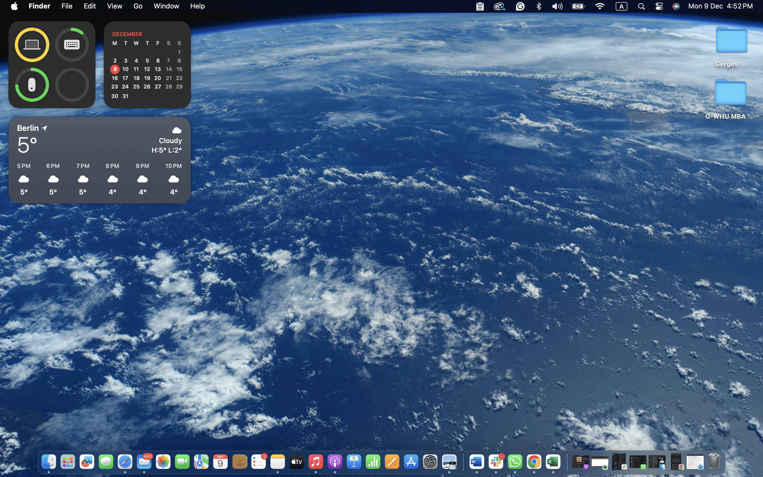Open Reminders app with badge 2

(x=259, y=462)
